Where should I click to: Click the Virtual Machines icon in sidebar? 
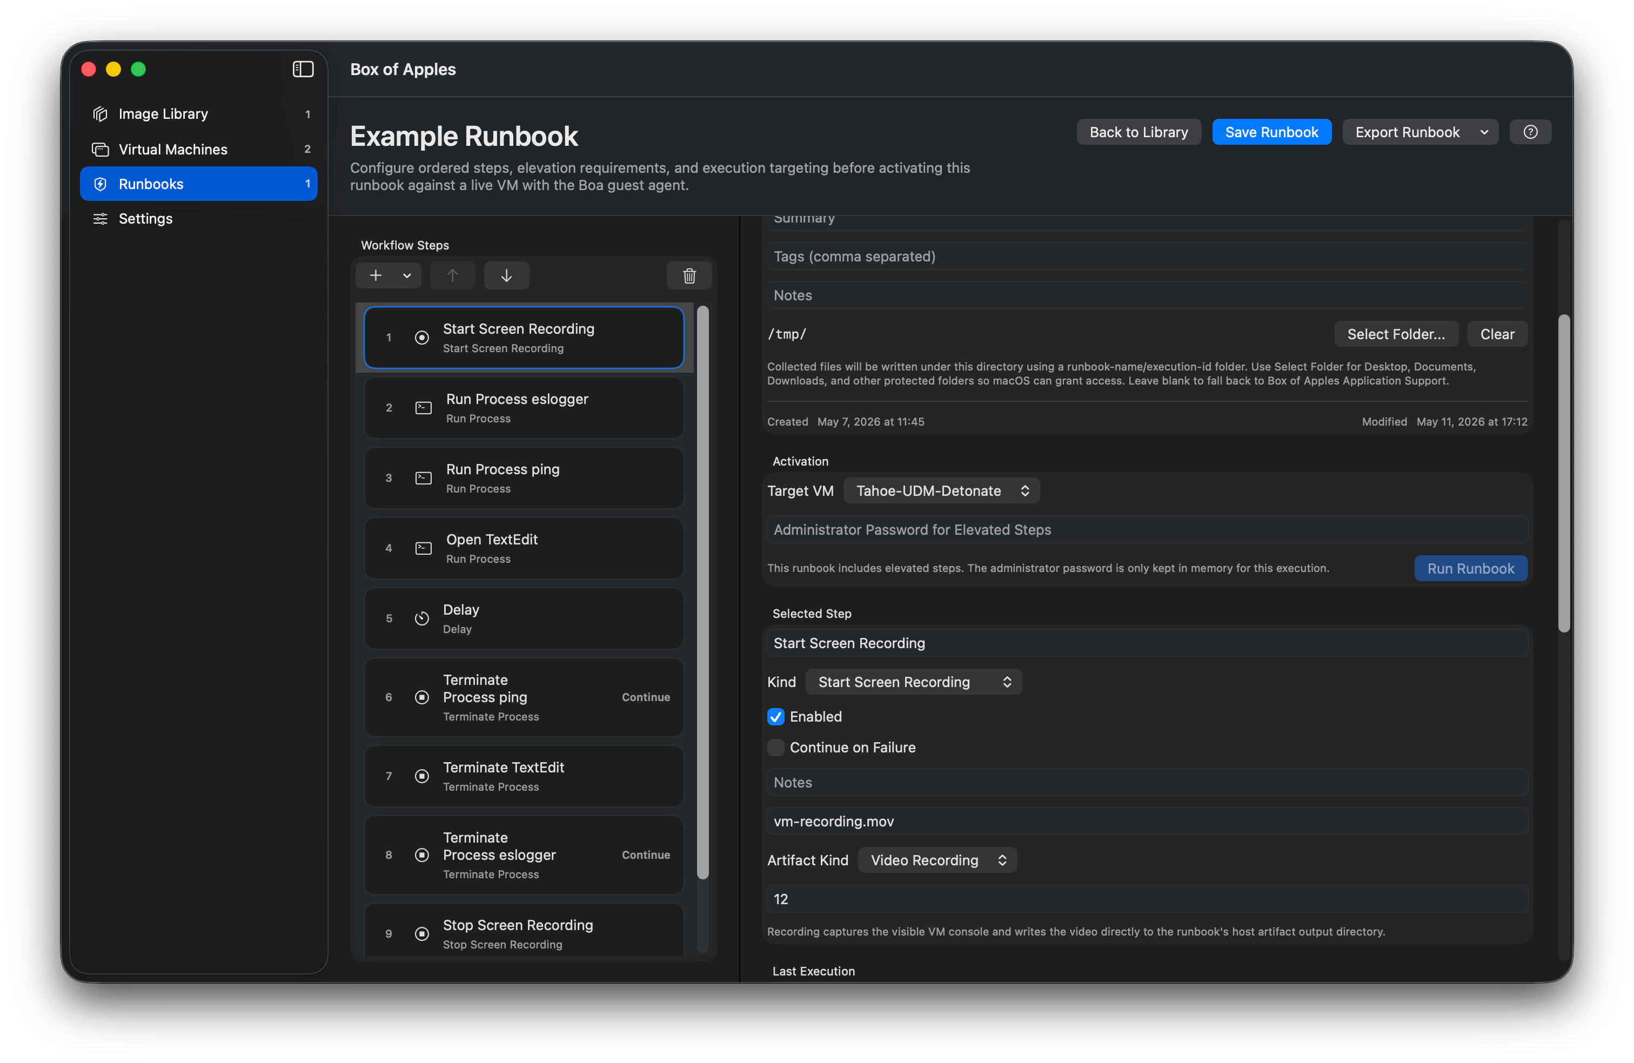pyautogui.click(x=101, y=149)
